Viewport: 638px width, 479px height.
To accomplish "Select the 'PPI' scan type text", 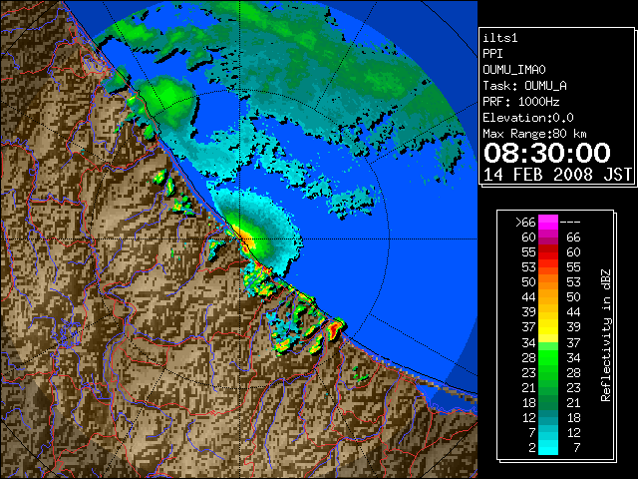I will [492, 54].
